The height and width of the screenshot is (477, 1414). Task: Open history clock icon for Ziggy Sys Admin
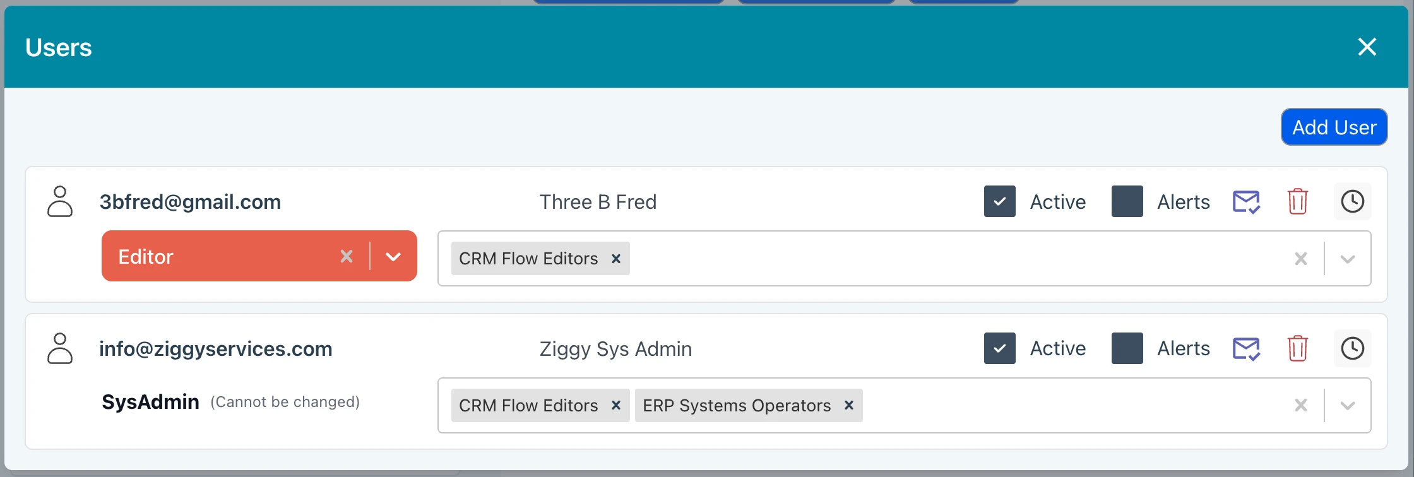pyautogui.click(x=1352, y=348)
